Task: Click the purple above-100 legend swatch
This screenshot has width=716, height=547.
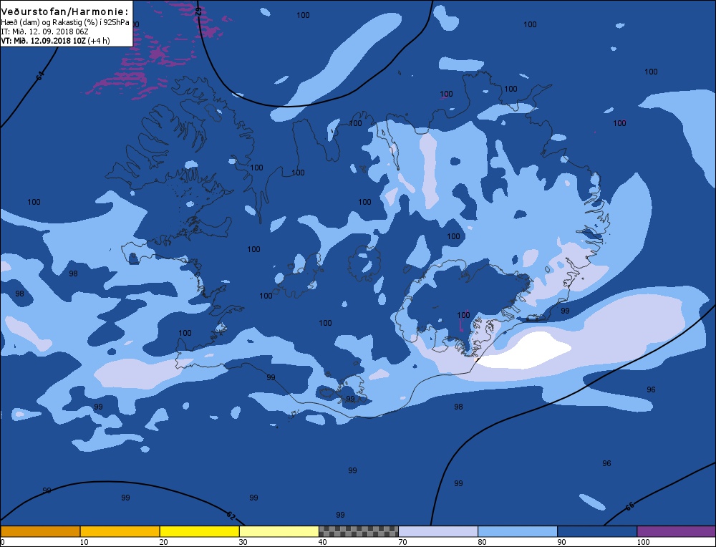Action: (677, 531)
